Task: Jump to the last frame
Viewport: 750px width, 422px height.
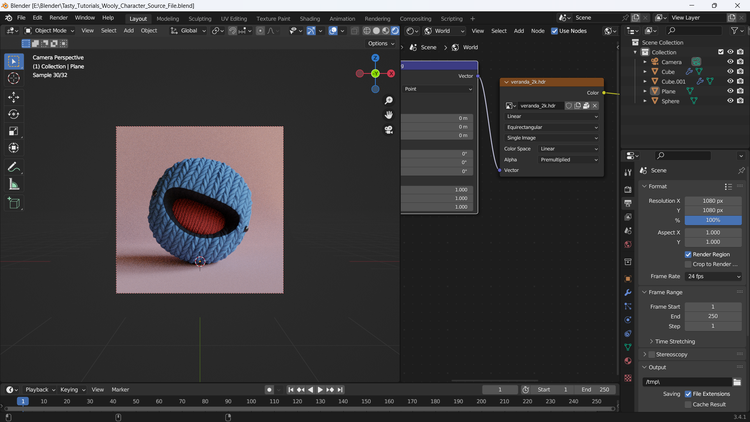Action: tap(340, 390)
